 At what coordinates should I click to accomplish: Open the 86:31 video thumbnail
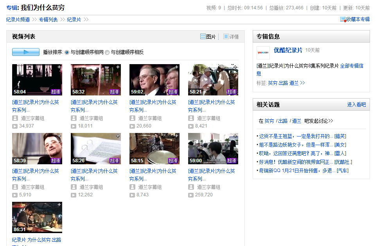tap(37, 217)
